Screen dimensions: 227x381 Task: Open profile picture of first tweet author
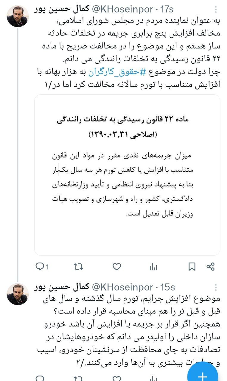(x=18, y=16)
